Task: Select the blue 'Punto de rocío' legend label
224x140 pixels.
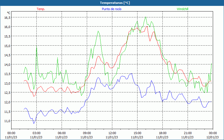Action: [x=111, y=9]
